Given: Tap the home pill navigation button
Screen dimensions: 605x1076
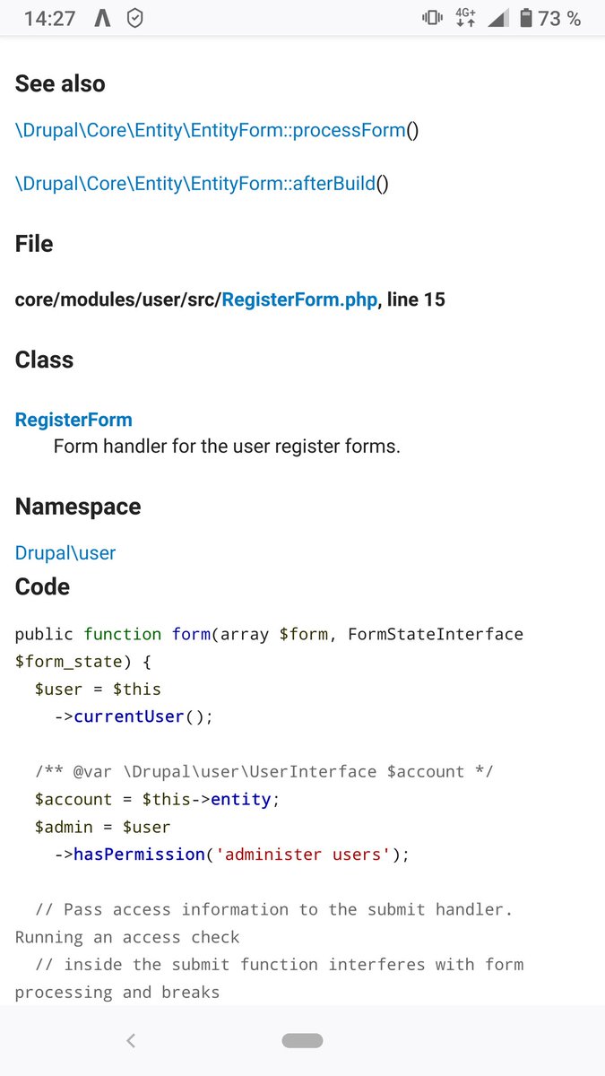Looking at the screenshot, I should pyautogui.click(x=302, y=1041).
